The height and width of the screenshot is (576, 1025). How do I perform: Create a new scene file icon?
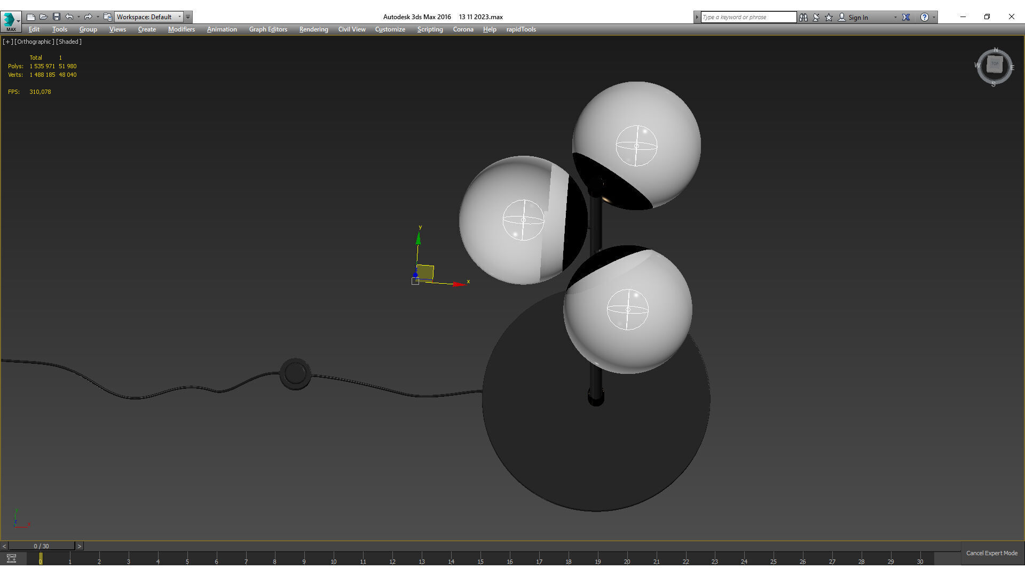coord(31,17)
